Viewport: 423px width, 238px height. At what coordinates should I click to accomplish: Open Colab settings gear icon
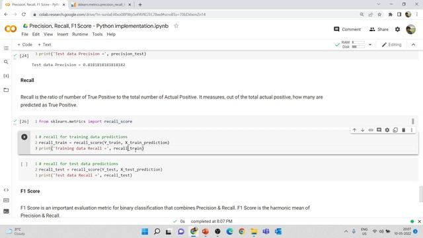pyautogui.click(x=397, y=29)
